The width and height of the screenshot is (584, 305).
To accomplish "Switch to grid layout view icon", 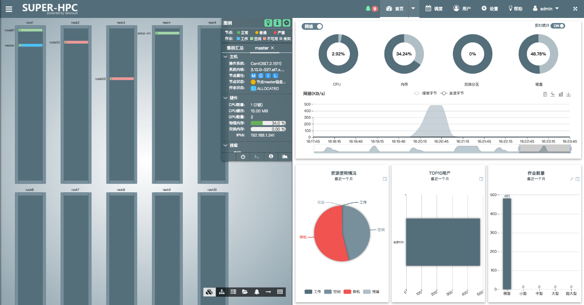I will pos(280,292).
